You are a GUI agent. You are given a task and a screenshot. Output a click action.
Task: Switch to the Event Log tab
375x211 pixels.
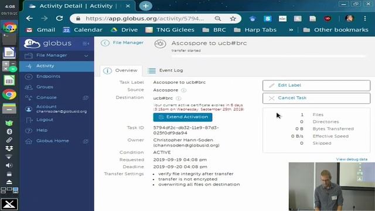(x=165, y=70)
